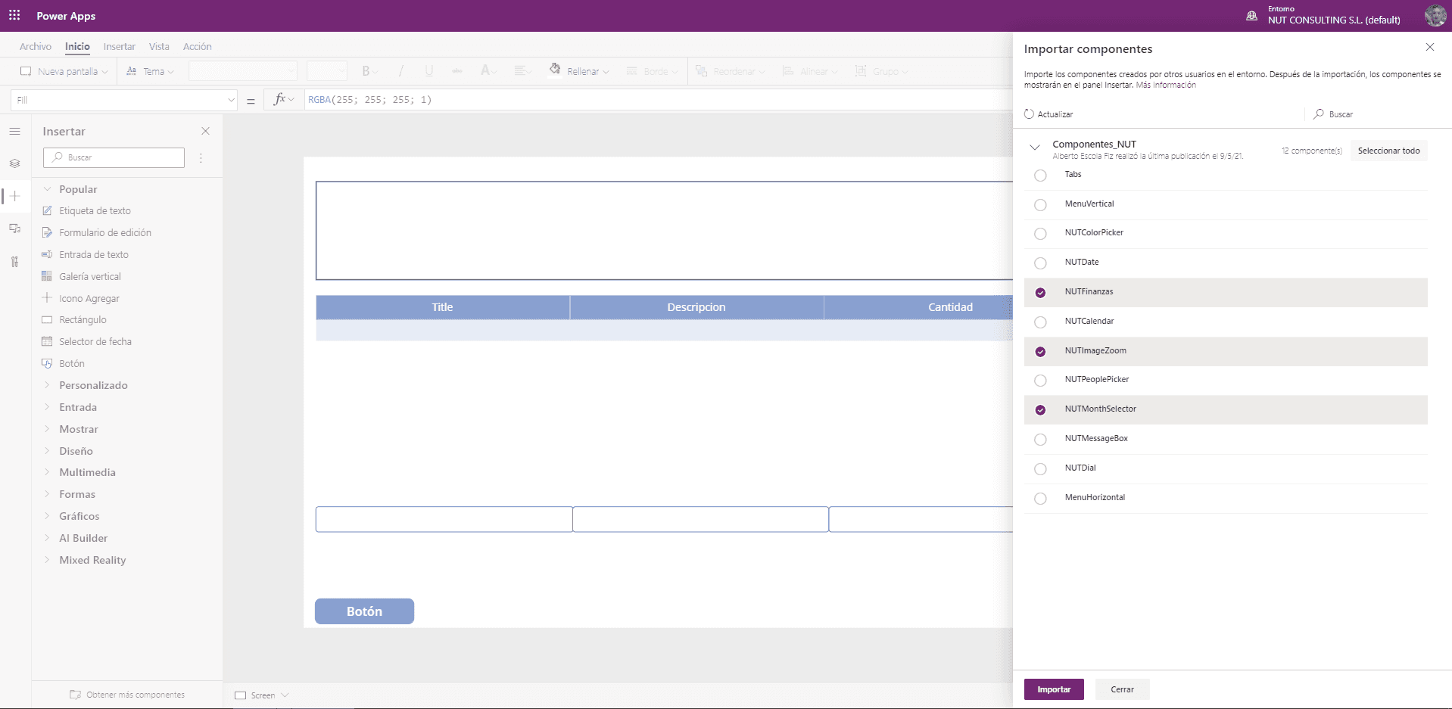This screenshot has height=709, width=1452.
Task: Insert Galería vertical control
Action: tap(90, 276)
